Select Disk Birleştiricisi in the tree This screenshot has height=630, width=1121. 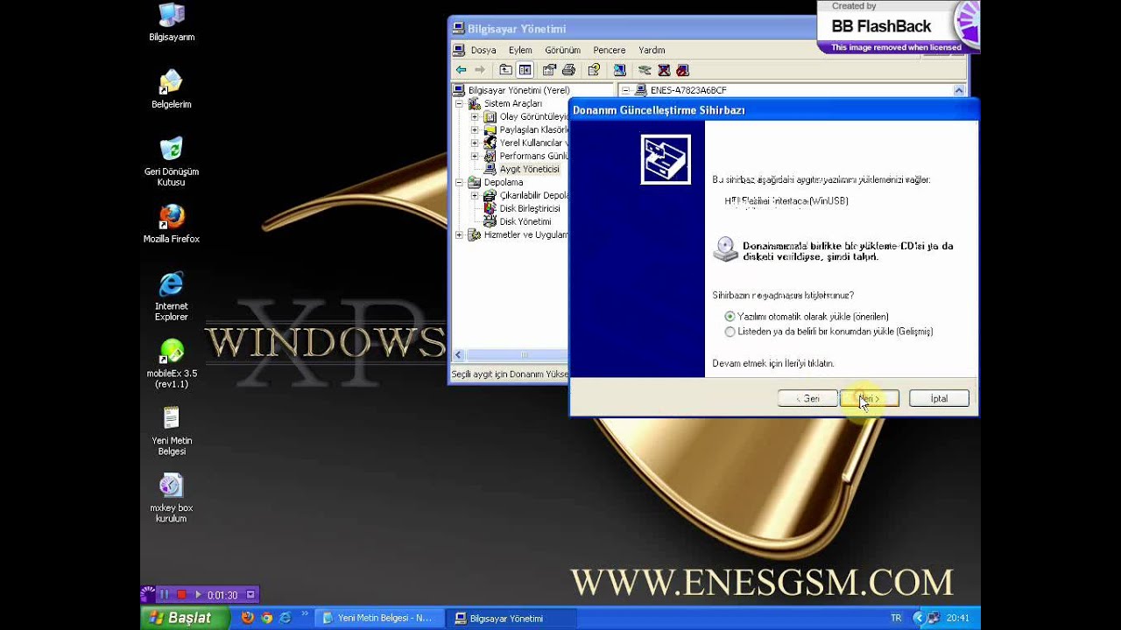529,208
